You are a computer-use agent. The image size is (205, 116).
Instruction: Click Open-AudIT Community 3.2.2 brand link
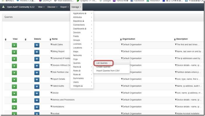coord(20,7)
